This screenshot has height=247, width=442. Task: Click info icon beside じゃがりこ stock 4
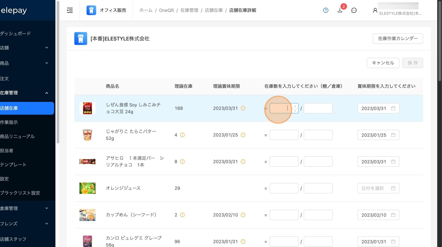coord(182,135)
